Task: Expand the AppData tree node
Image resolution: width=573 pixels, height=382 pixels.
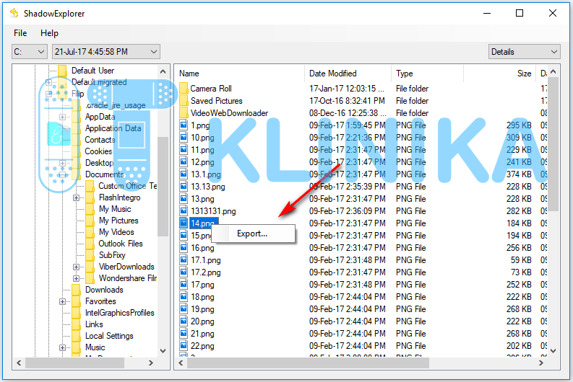Action: [x=62, y=117]
